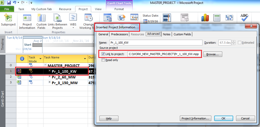Click the Project Information... dialog button
Image resolution: width=260 pixels, height=127 pixels.
[x=195, y=118]
